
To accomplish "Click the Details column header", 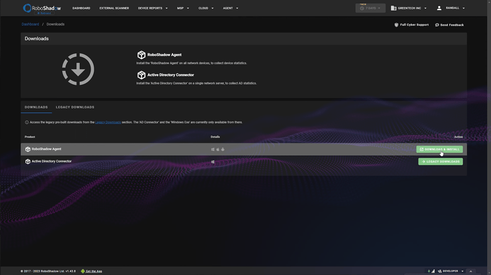I will point(215,137).
